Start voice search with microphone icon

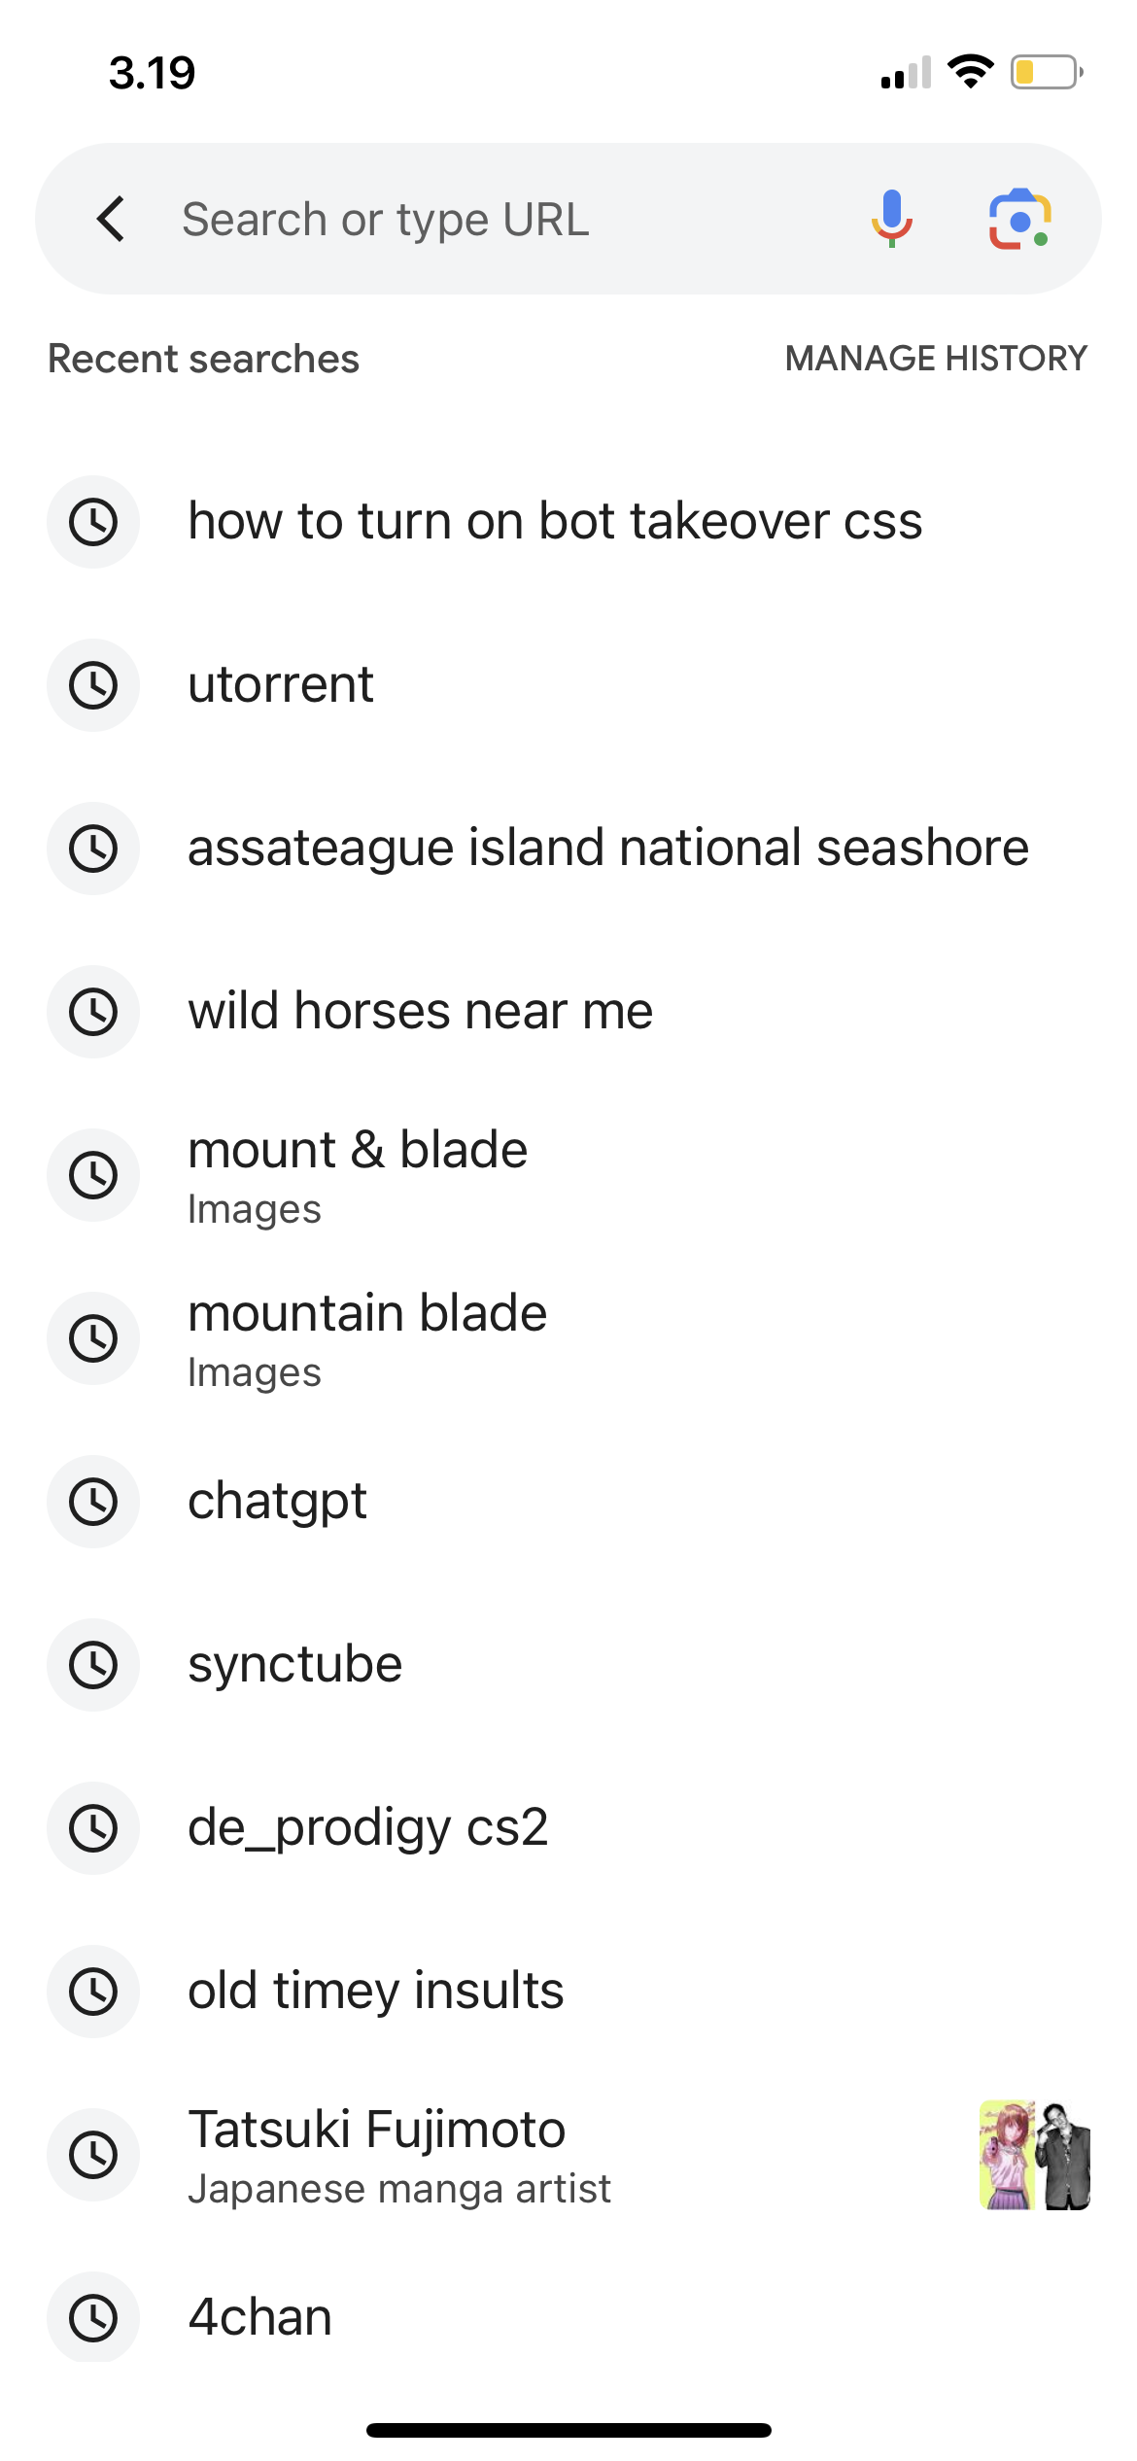point(891,219)
